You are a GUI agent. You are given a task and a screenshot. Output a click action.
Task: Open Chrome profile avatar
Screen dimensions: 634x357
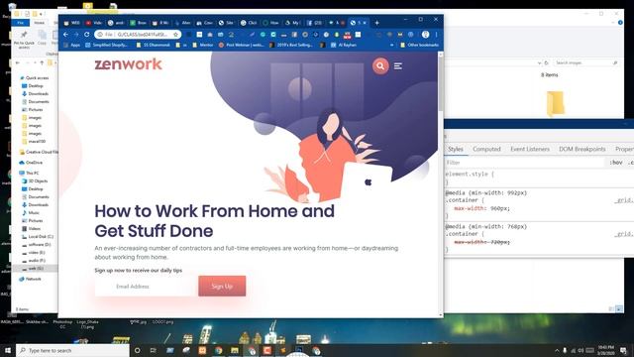coord(425,35)
